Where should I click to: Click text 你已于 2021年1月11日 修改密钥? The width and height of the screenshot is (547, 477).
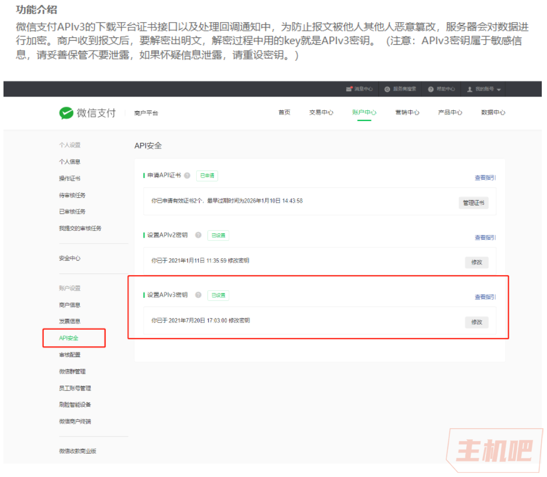pyautogui.click(x=200, y=261)
